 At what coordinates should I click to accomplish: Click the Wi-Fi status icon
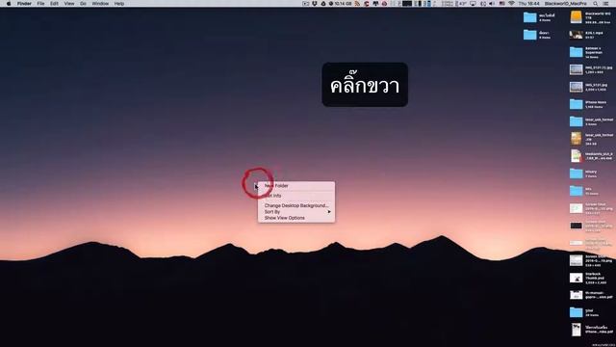pos(511,4)
